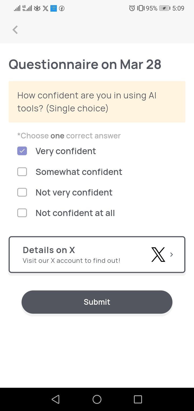This screenshot has width=194, height=411.
Task: Tap the eye comfort status bar icon
Action: (37, 8)
